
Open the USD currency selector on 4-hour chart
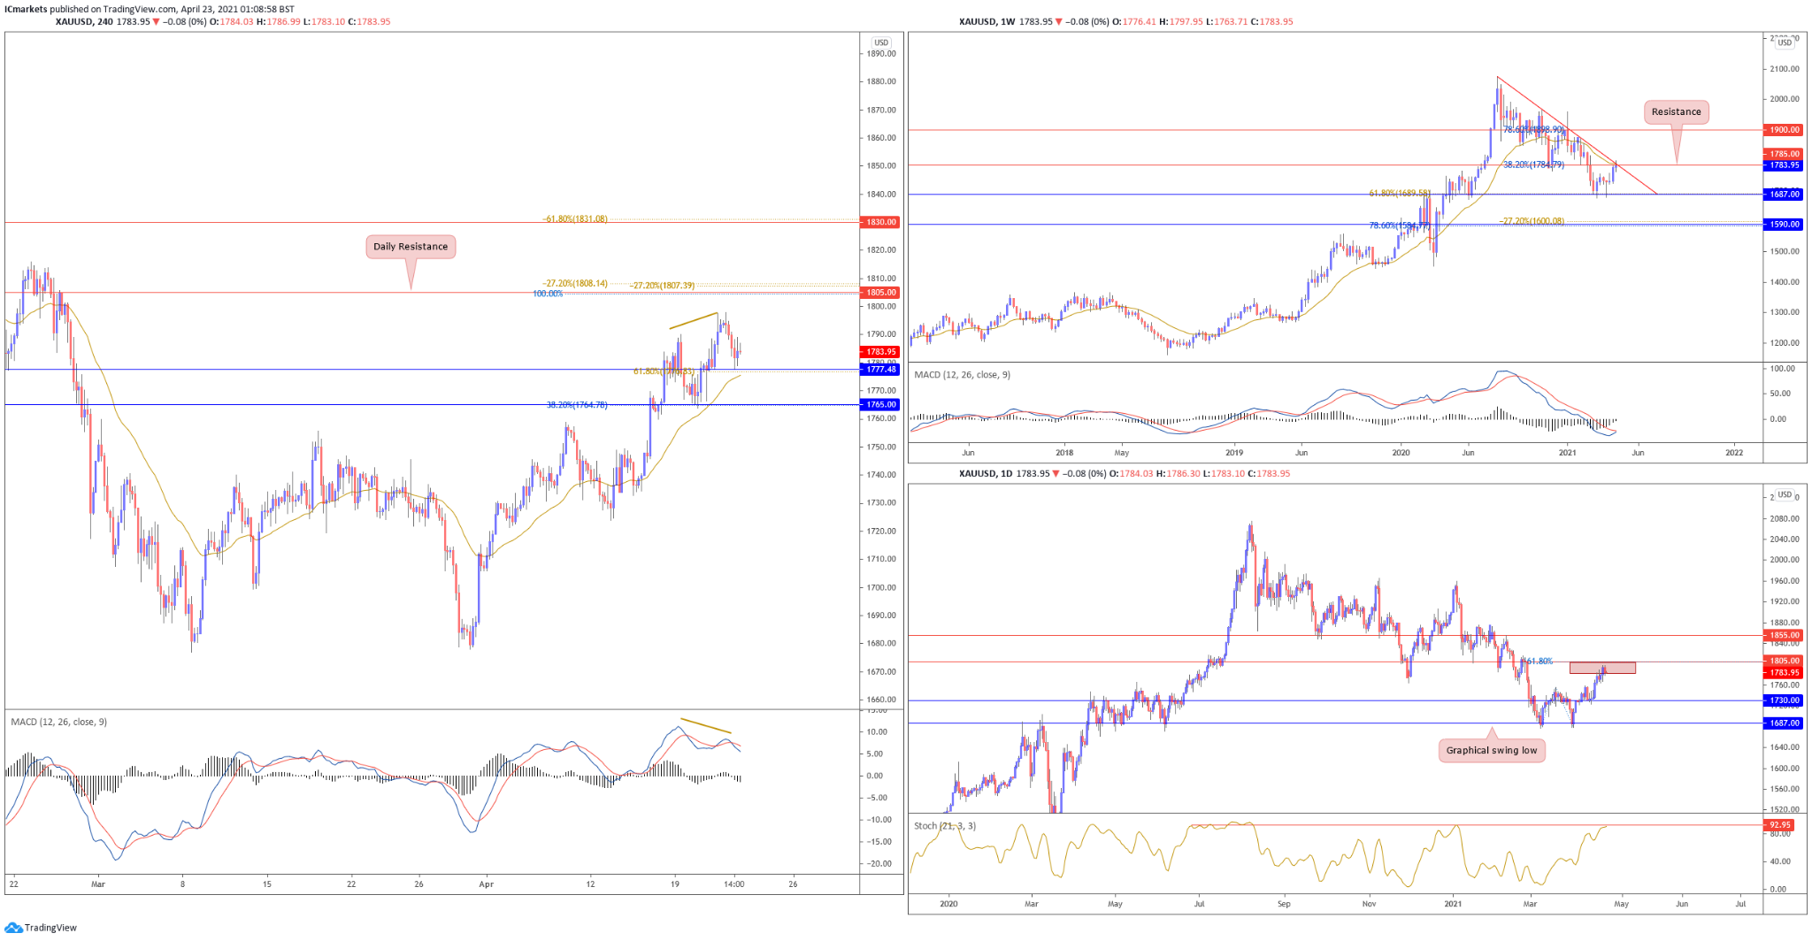click(x=880, y=42)
